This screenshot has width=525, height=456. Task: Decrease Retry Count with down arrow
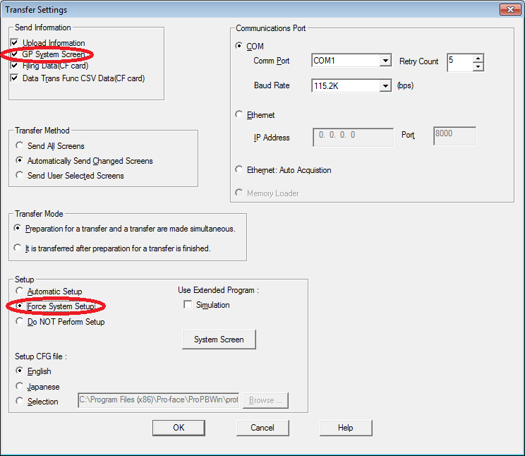click(x=478, y=67)
